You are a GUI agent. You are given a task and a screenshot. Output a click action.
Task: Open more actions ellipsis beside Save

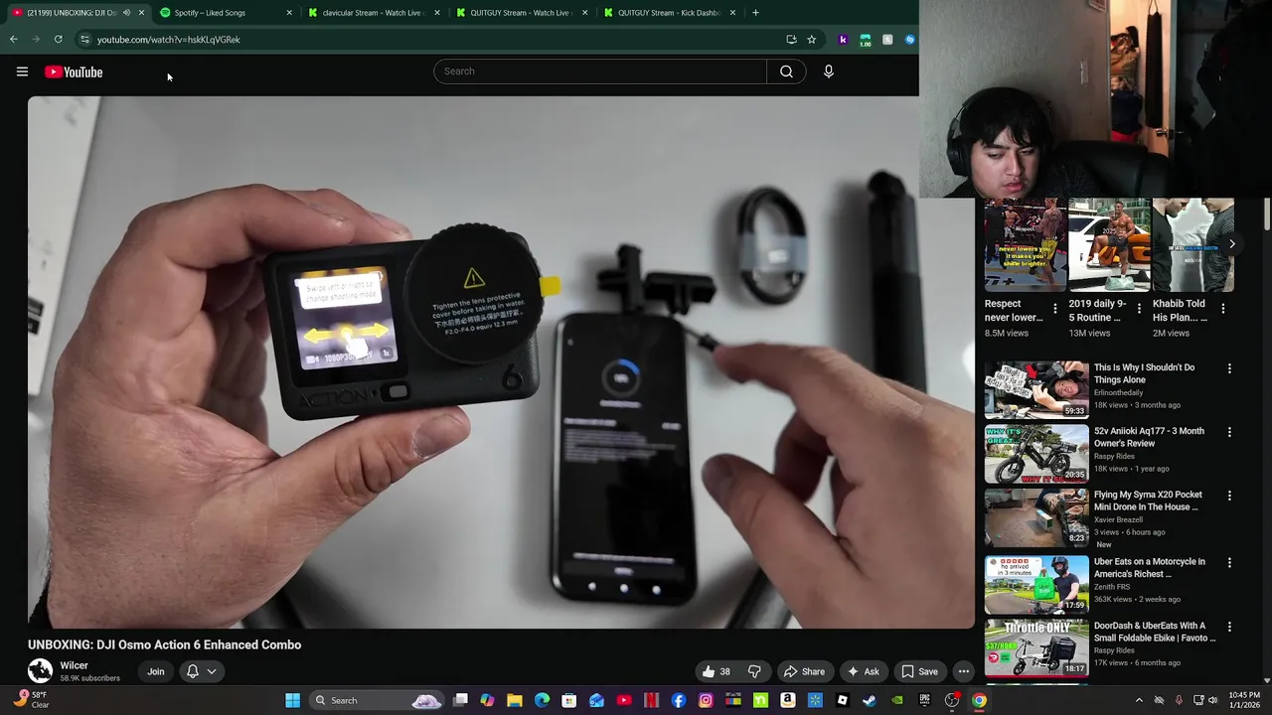[x=963, y=671]
